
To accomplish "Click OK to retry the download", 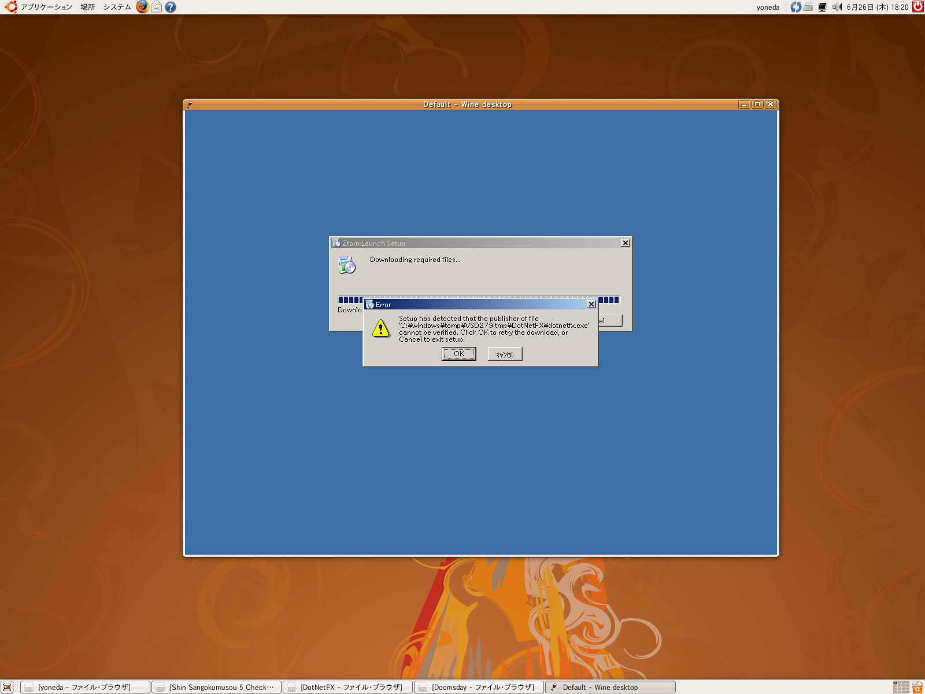I will pos(458,354).
